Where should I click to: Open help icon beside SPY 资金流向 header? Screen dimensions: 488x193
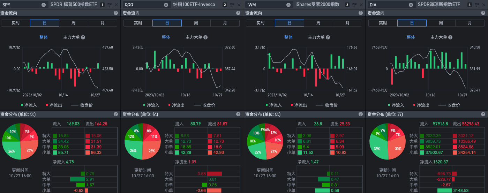[116, 13]
